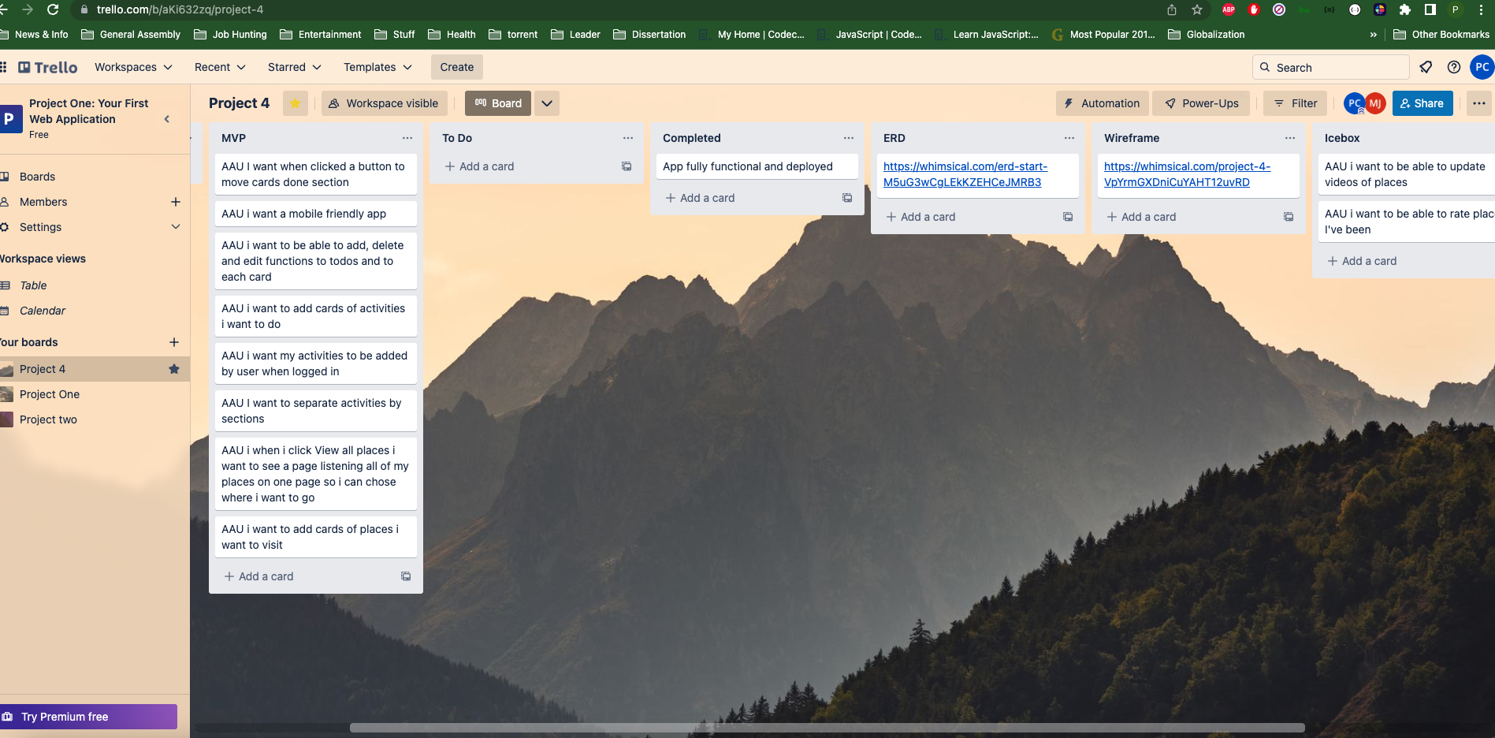This screenshot has width=1495, height=738.
Task: Create new board with plus icon
Action: tap(174, 342)
